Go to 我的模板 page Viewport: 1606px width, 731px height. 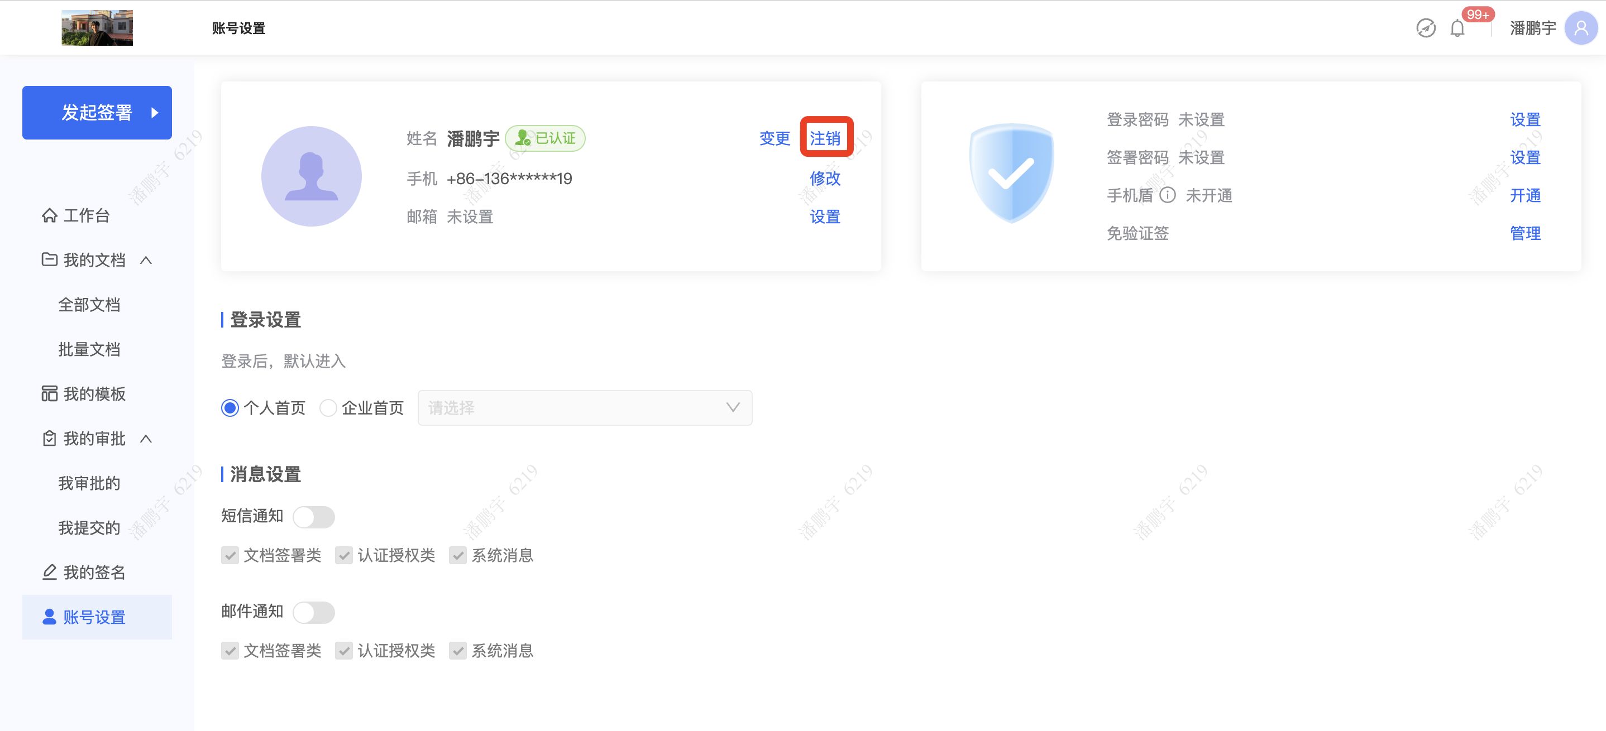tap(95, 394)
